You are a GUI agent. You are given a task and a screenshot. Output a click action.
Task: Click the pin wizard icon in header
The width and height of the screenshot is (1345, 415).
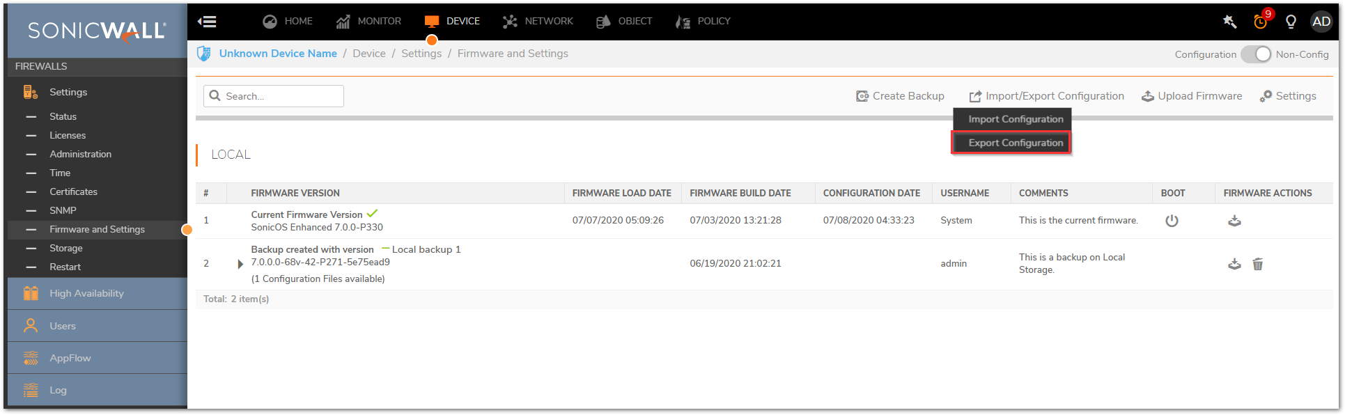click(1229, 22)
